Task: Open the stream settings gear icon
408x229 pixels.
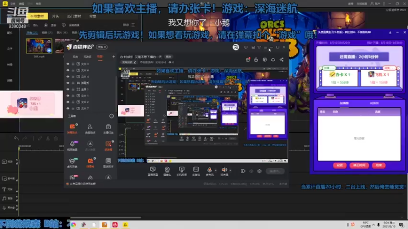Action: [x=260, y=171]
